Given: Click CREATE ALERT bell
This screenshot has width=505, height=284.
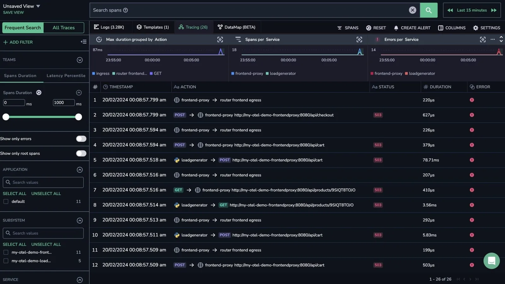Looking at the screenshot, I should 412,28.
